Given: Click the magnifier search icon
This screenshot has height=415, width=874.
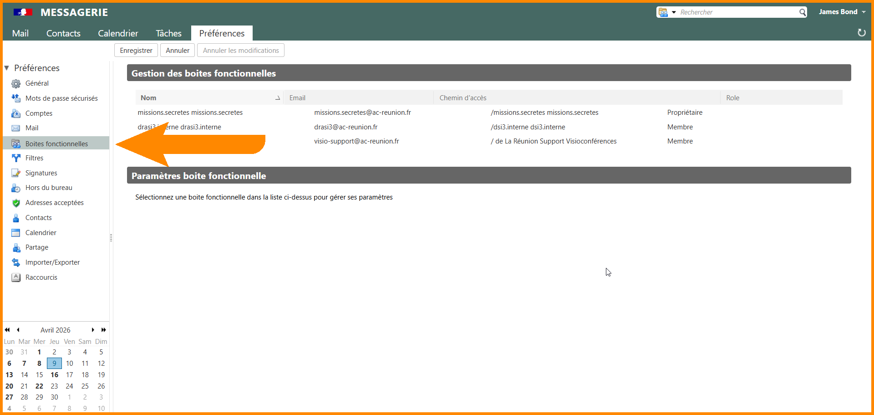Looking at the screenshot, I should 803,12.
